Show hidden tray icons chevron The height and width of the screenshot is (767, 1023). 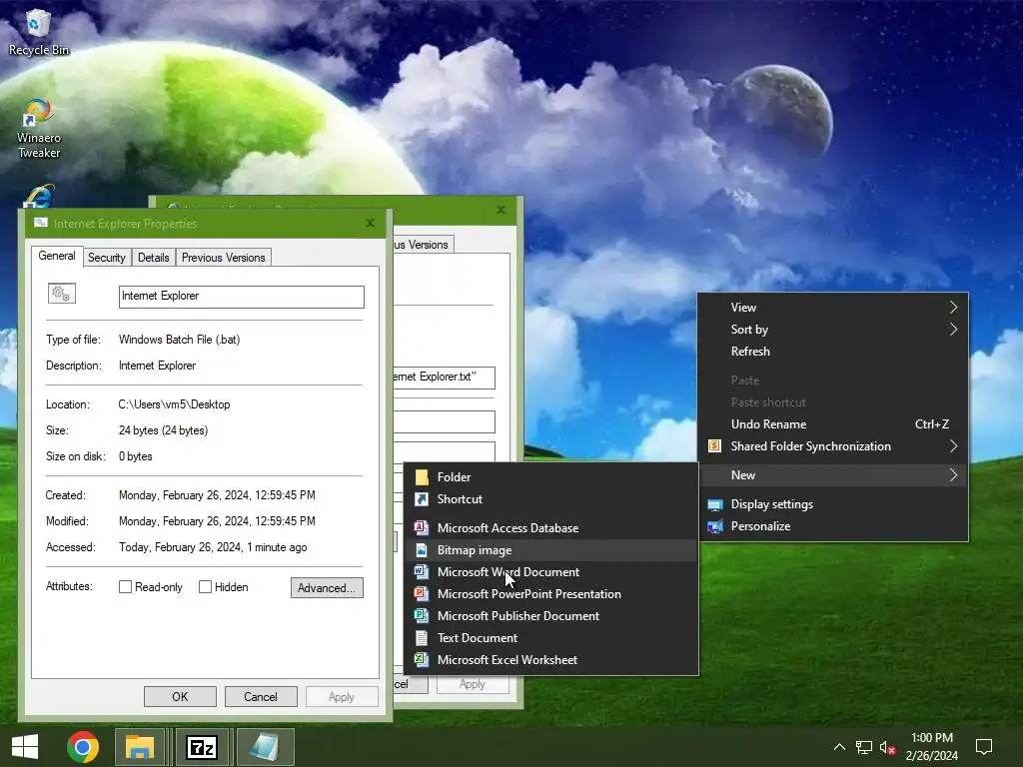click(839, 747)
